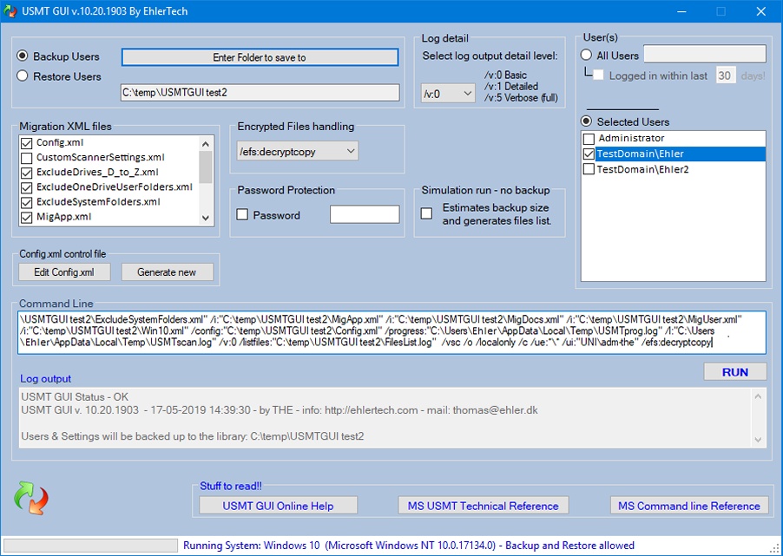Select the Restore Users radio button
The image size is (783, 556).
23,75
